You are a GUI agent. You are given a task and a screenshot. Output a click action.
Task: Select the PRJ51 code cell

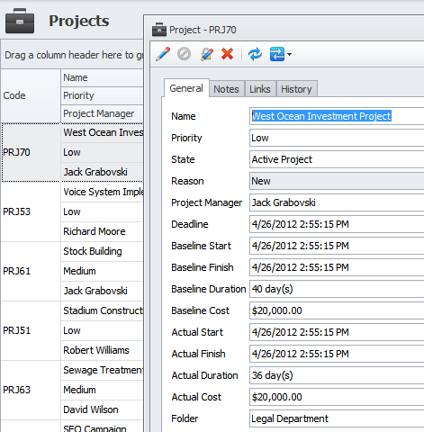pyautogui.click(x=31, y=330)
